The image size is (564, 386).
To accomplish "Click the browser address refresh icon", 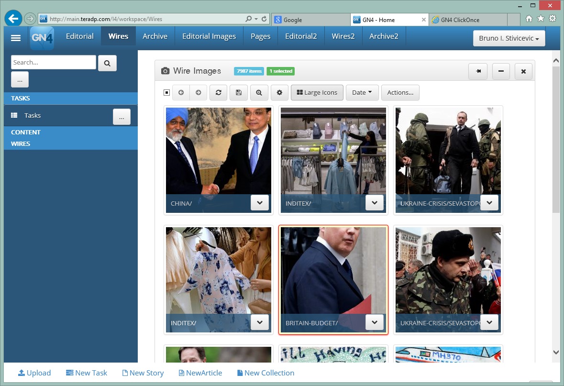I will 264,19.
